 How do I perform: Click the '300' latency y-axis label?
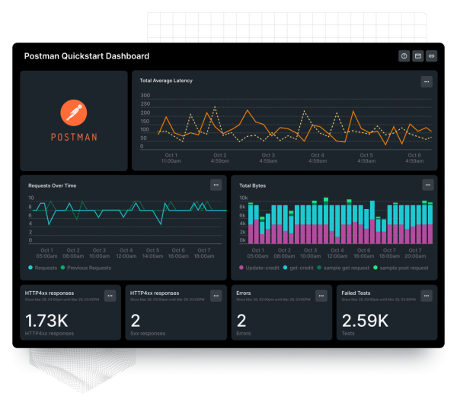coord(145,96)
